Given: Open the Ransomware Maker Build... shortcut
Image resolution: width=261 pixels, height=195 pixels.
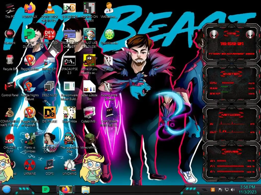Looking at the screenshot, I should tap(69, 91).
